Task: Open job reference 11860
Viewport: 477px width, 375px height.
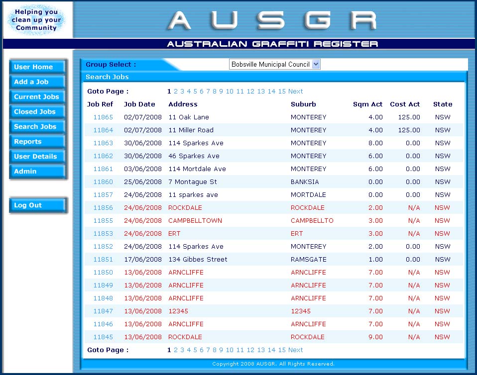Action: point(103,182)
